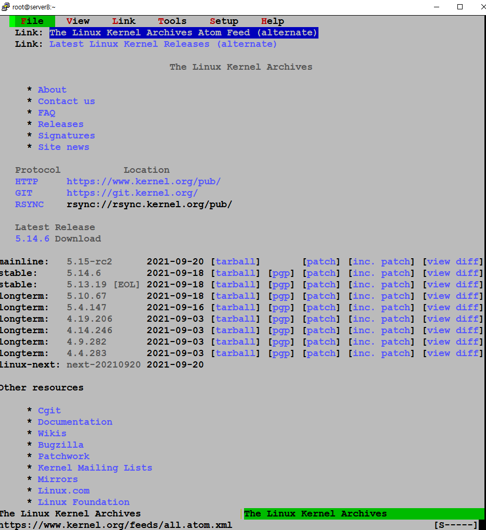Click the RSYNC protocol link
Viewport: 486px width, 530px height.
click(29, 205)
